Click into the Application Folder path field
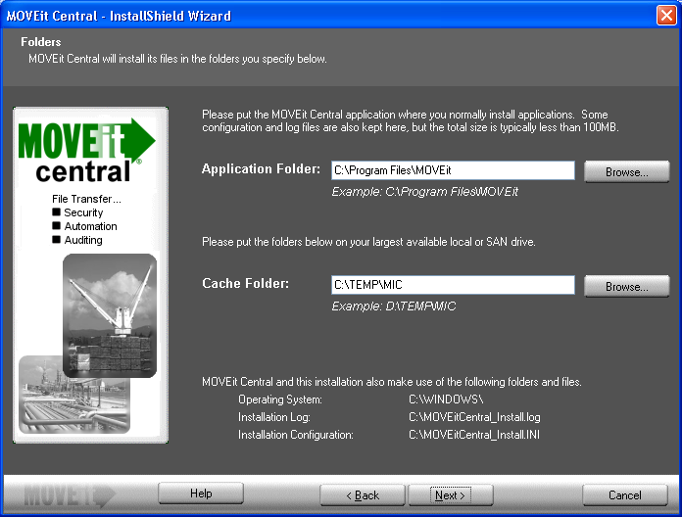 (453, 170)
